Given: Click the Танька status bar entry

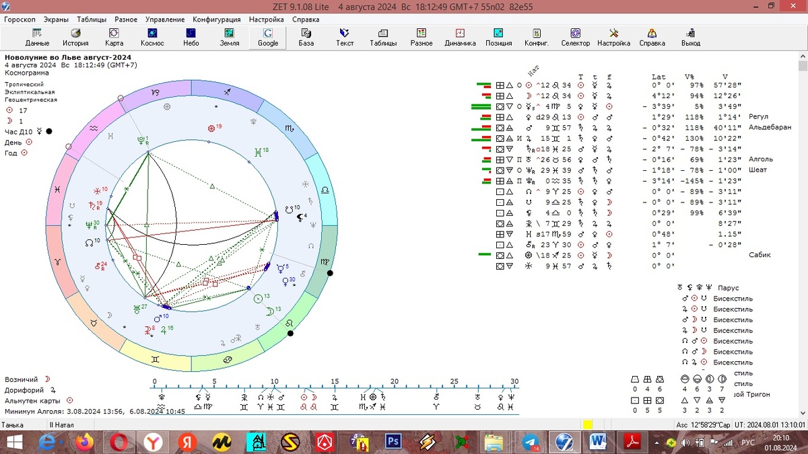Looking at the screenshot, I should pos(13,425).
